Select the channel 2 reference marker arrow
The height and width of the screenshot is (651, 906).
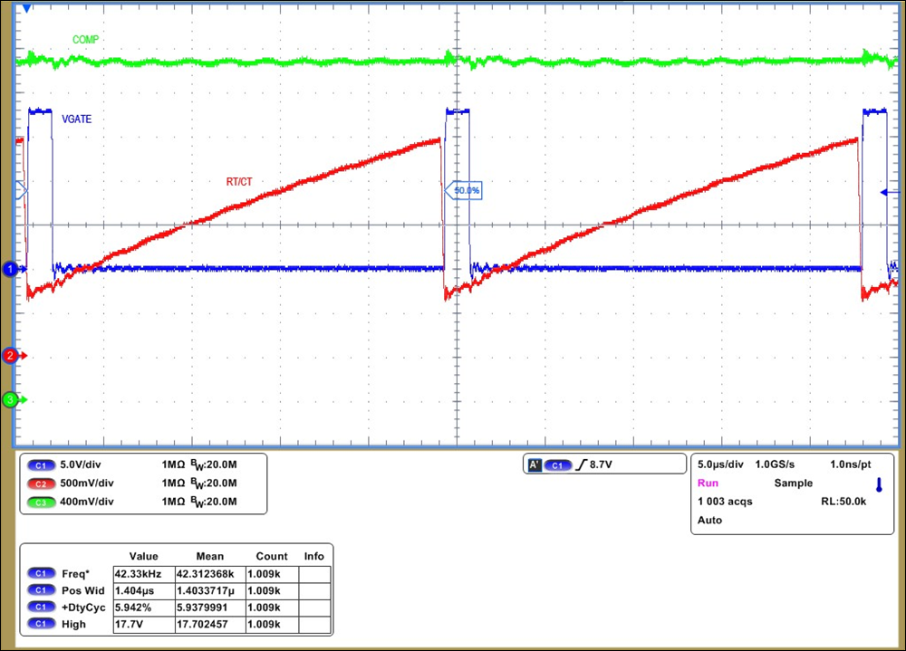pyautogui.click(x=11, y=356)
